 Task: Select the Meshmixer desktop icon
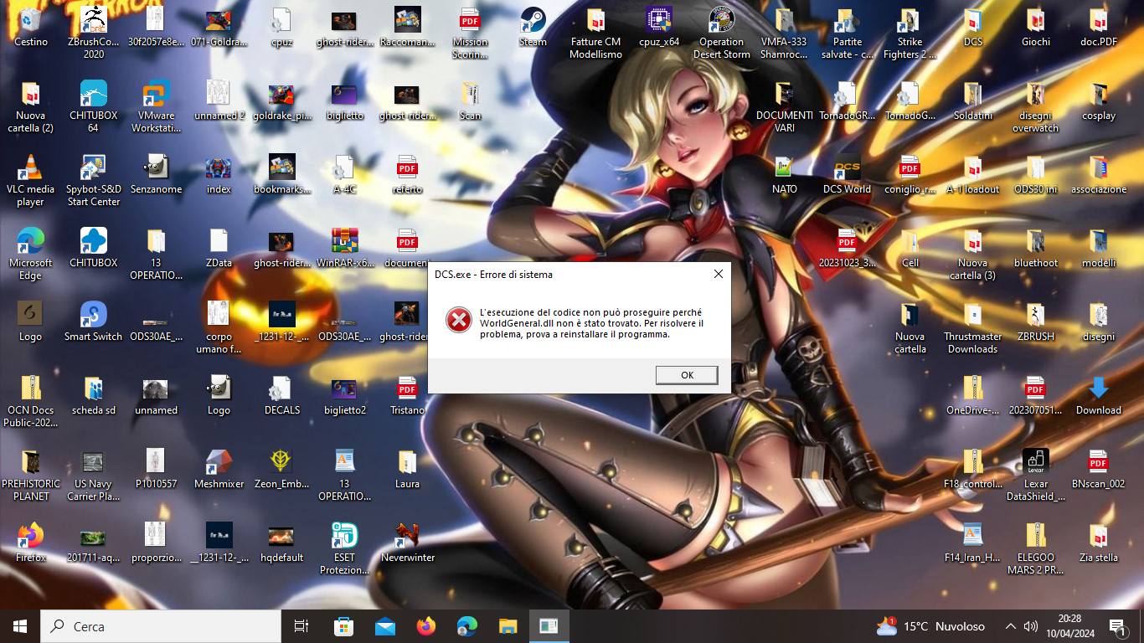pyautogui.click(x=219, y=469)
